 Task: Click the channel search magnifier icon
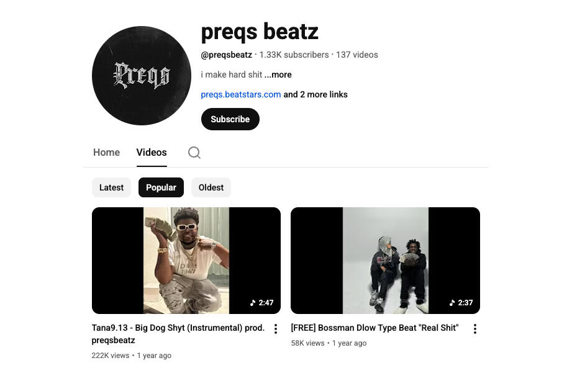click(194, 153)
